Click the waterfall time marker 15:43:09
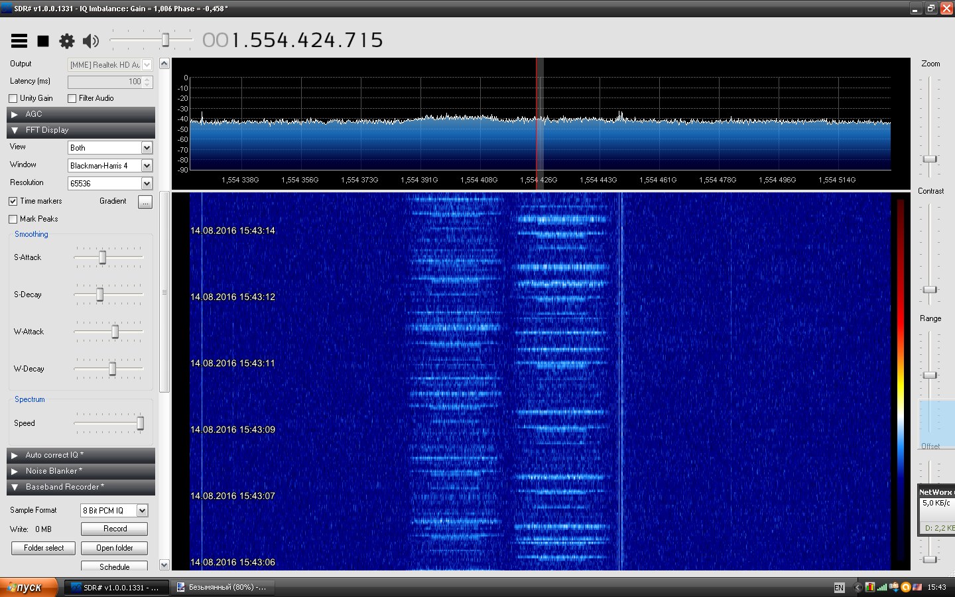Screen dimensions: 955x597 [233, 430]
